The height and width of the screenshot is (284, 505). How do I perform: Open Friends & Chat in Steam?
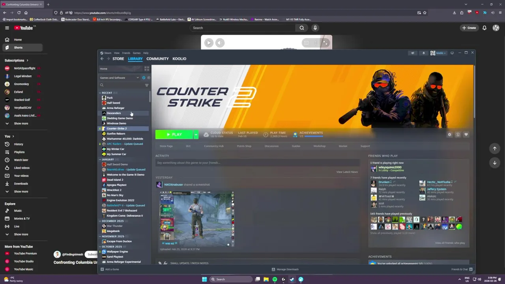point(462,269)
